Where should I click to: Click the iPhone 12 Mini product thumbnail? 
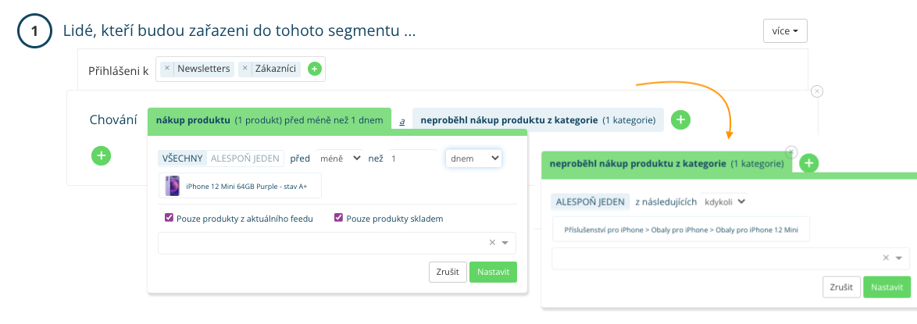tap(173, 186)
